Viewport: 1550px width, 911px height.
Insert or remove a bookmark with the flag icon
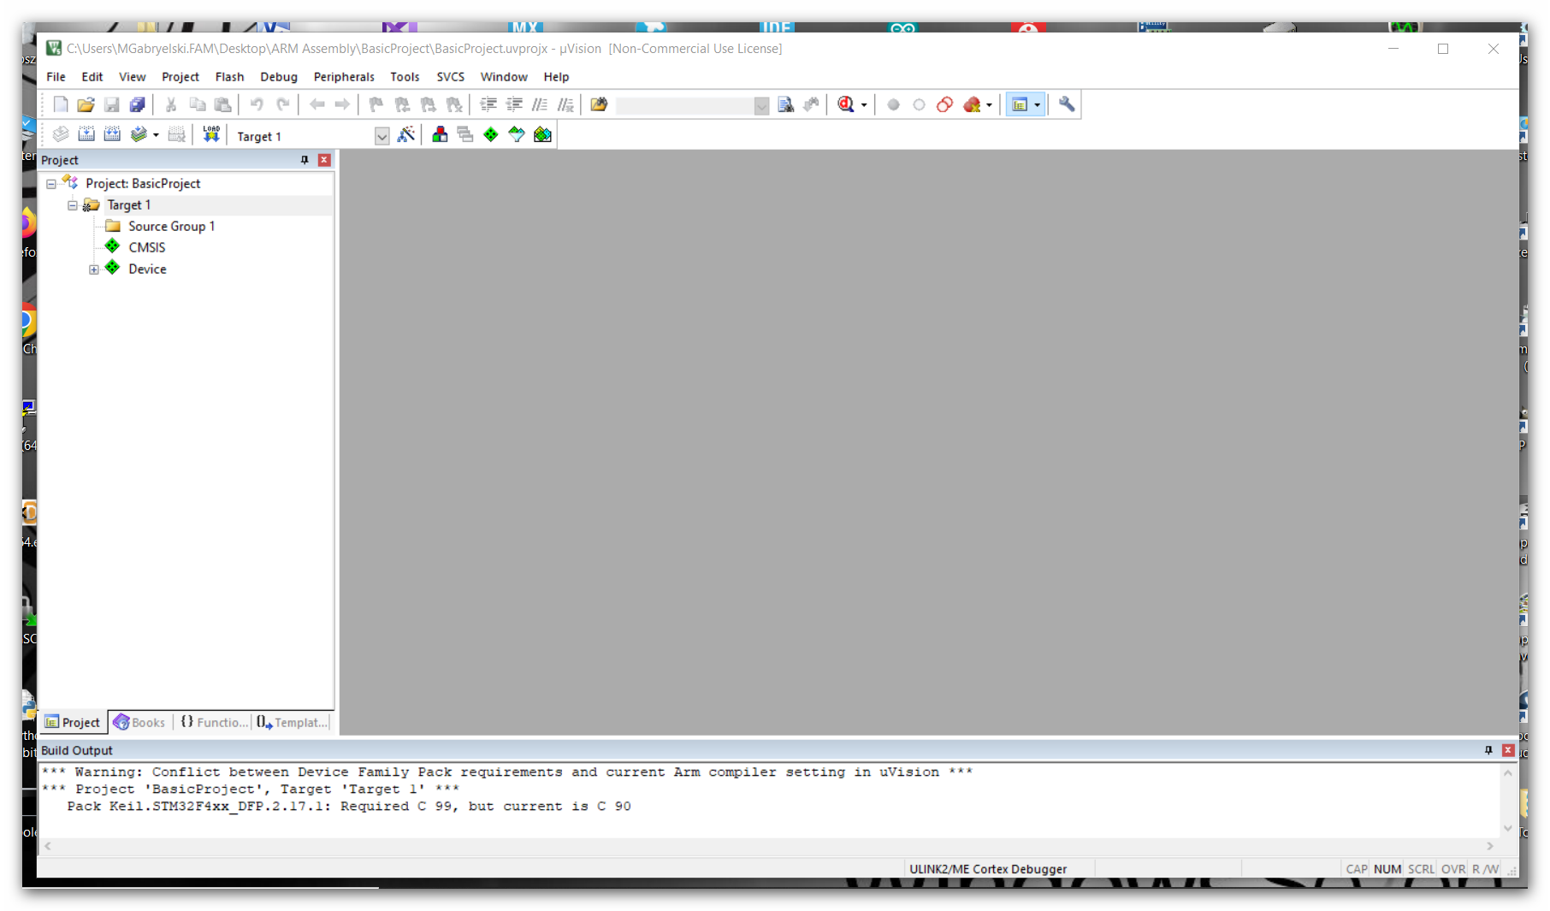(376, 104)
